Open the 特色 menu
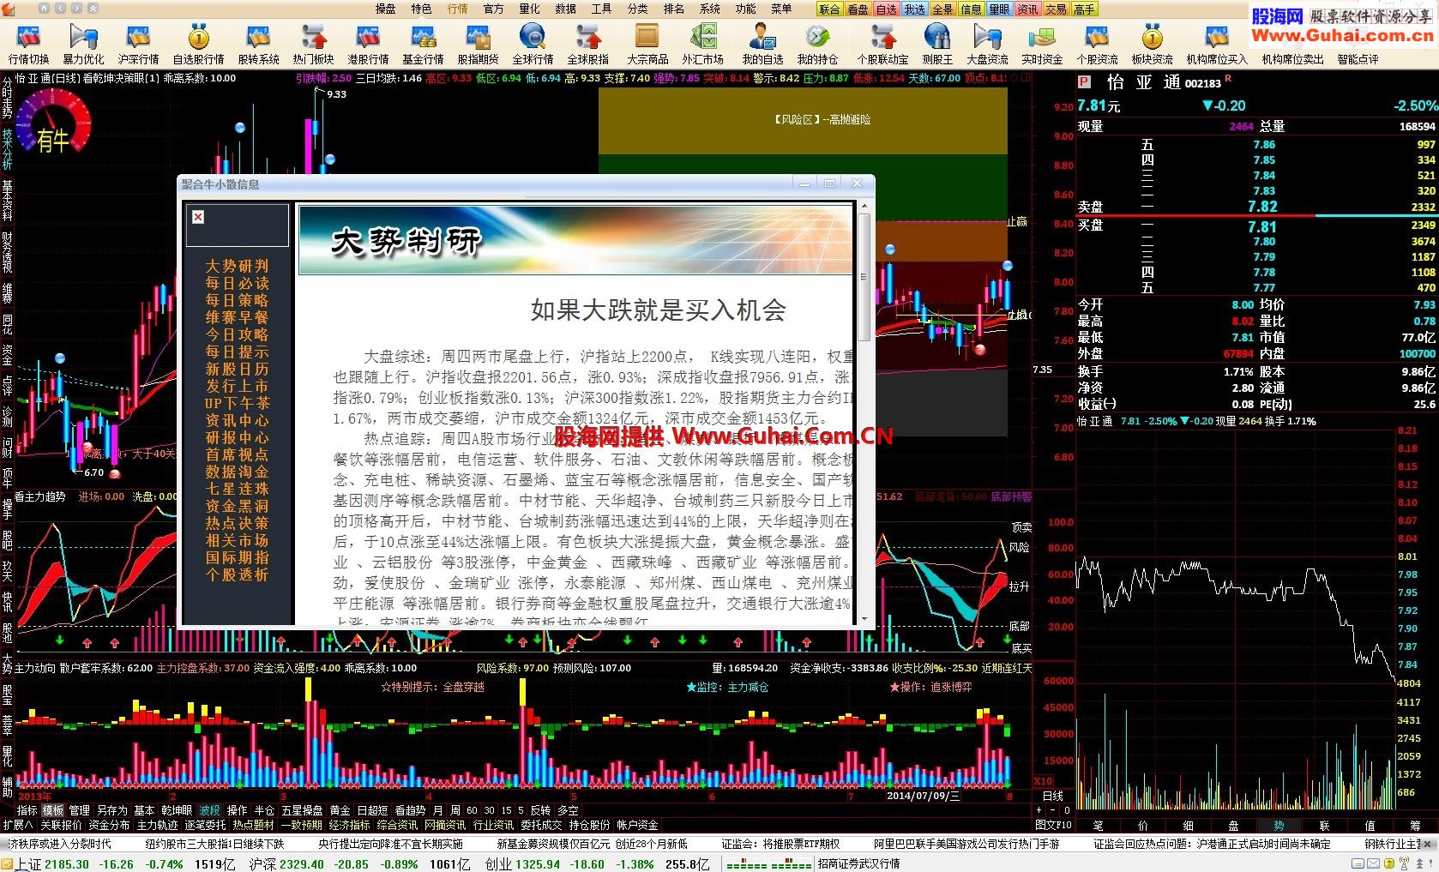Image resolution: width=1439 pixels, height=872 pixels. (x=422, y=9)
